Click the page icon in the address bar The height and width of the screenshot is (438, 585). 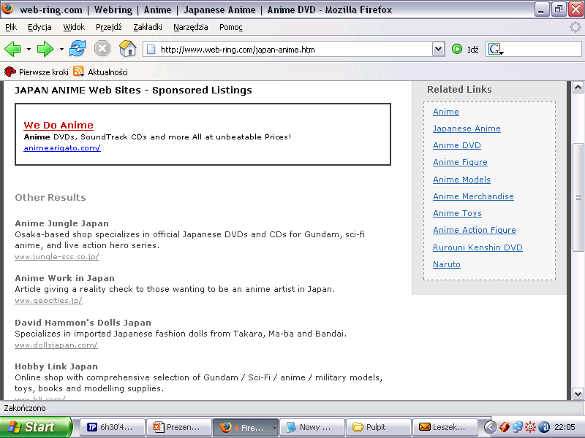coord(151,49)
